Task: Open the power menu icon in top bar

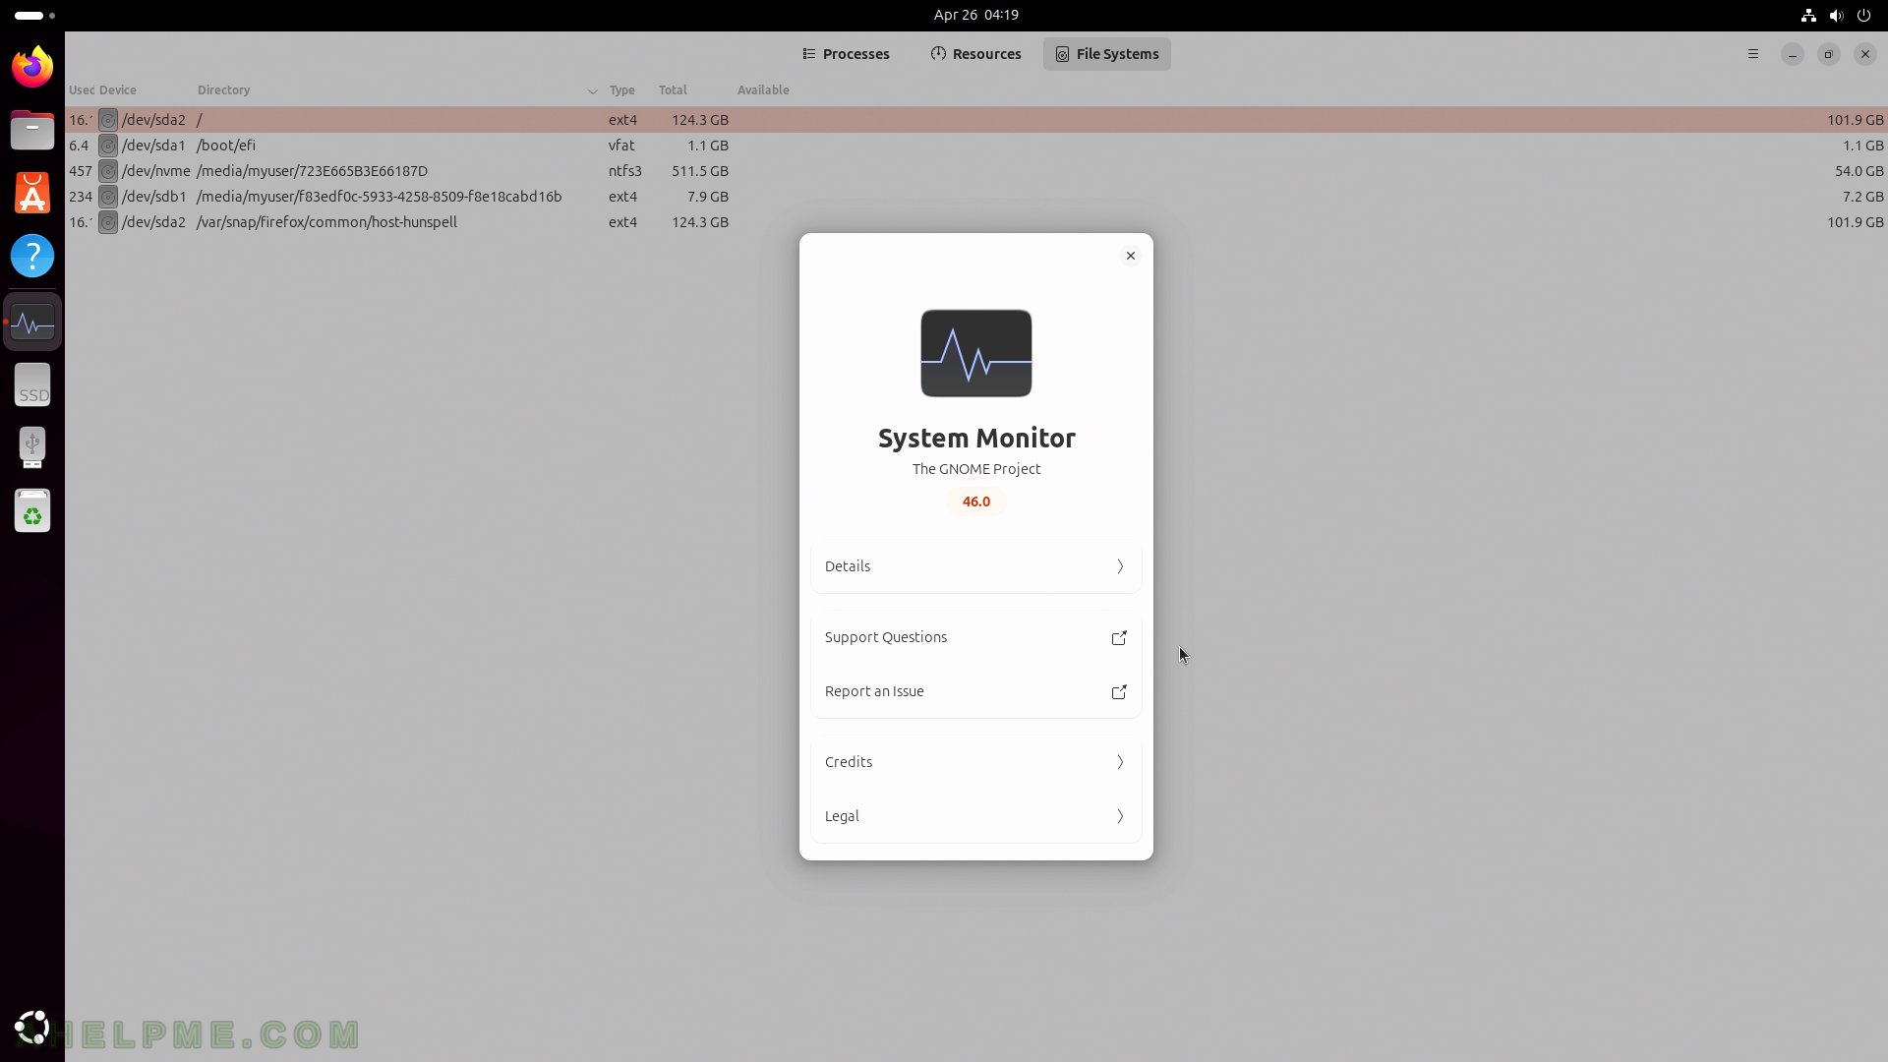Action: coord(1863,15)
